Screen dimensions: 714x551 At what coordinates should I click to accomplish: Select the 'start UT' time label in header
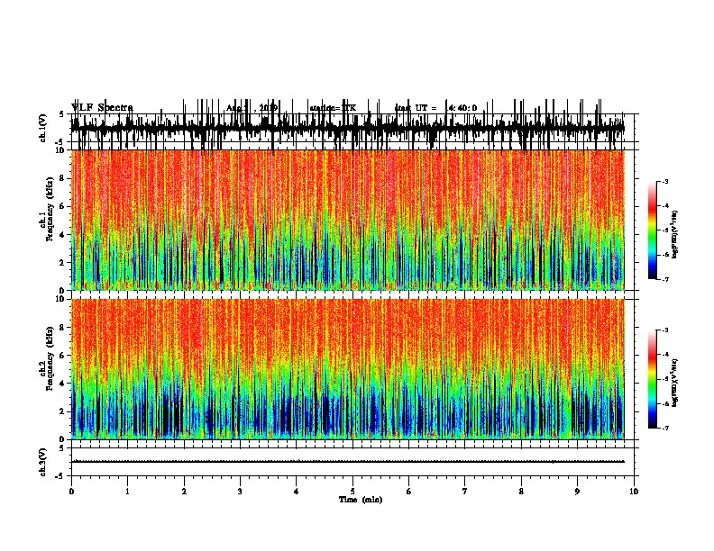[x=435, y=108]
